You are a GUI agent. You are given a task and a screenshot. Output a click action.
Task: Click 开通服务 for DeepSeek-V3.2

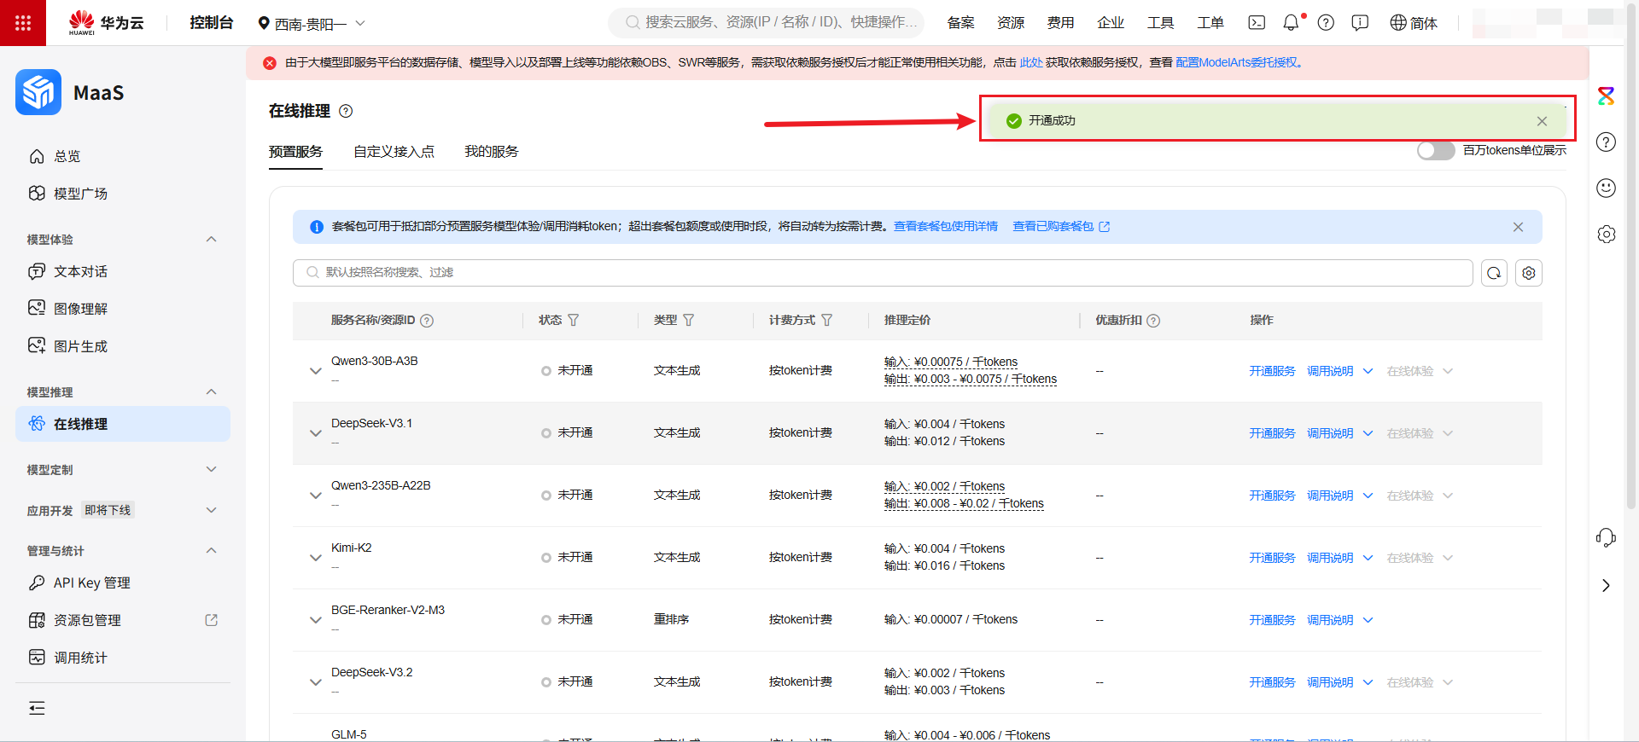(x=1272, y=682)
